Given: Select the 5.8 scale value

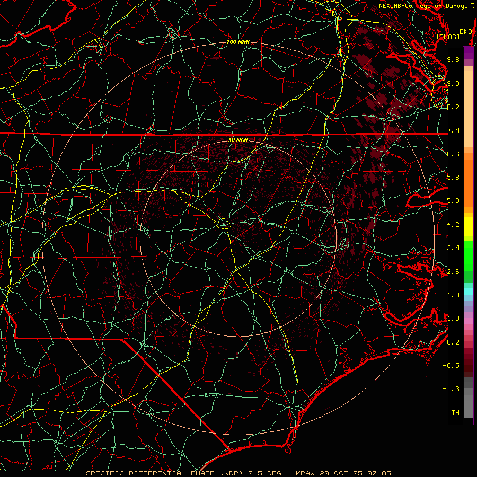Looking at the screenshot, I should tap(453, 178).
